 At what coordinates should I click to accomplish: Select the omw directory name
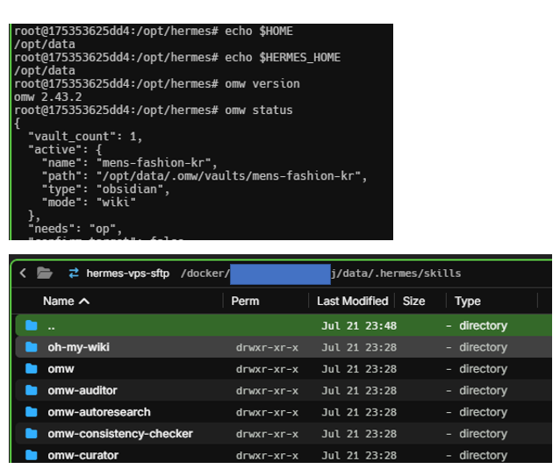(x=61, y=369)
